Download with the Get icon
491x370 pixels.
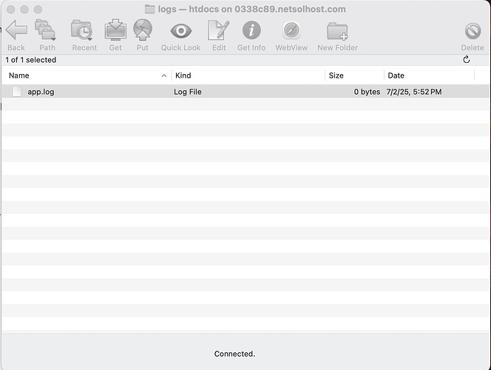click(115, 30)
